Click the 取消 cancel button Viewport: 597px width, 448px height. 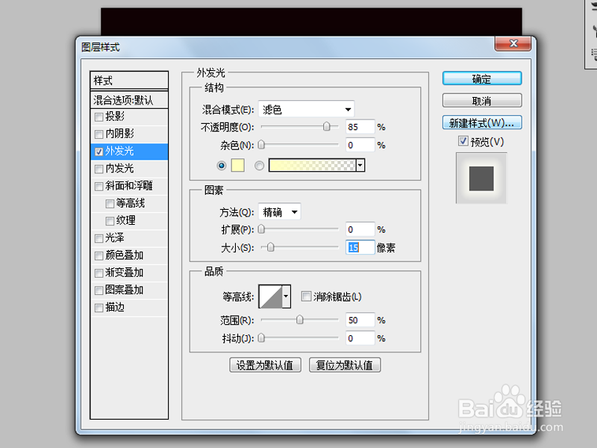482,101
